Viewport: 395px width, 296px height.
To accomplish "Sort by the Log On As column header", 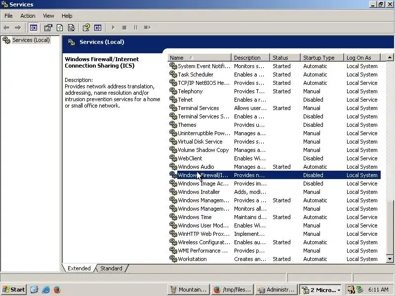I will (362, 58).
